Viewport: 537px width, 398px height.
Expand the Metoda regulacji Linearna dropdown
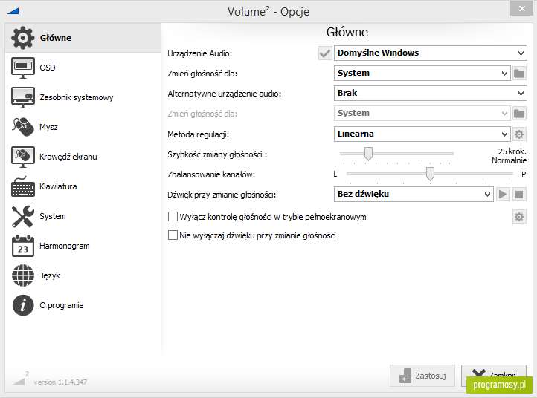tap(422, 134)
